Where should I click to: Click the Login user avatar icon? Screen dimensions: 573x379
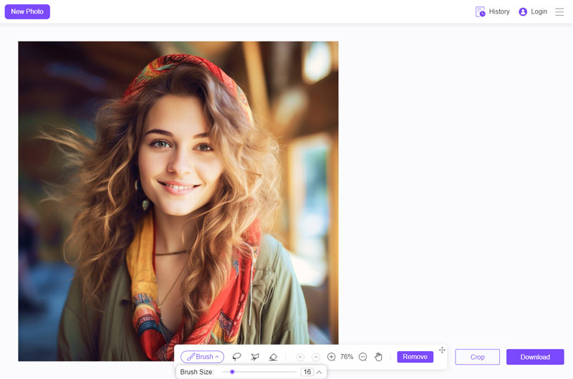pyautogui.click(x=523, y=11)
